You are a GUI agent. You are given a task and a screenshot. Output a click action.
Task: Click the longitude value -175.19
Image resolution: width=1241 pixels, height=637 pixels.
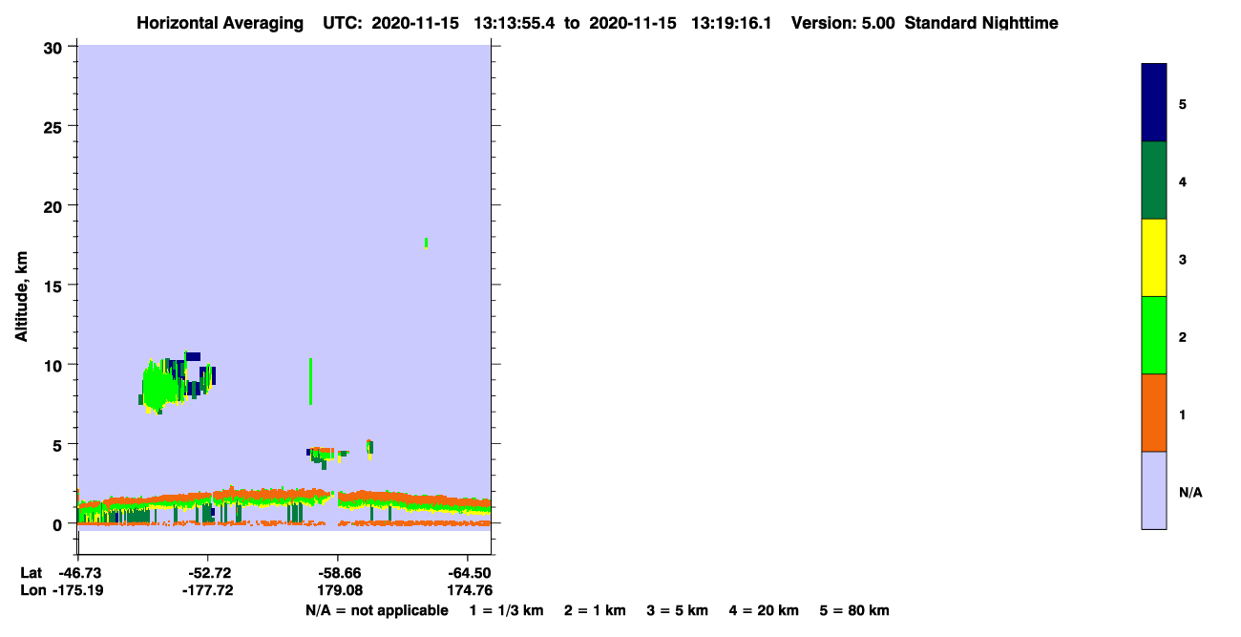pos(78,590)
